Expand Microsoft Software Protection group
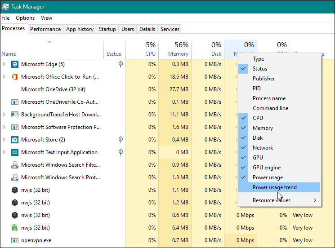This screenshot has height=248, width=335. click(x=4, y=127)
